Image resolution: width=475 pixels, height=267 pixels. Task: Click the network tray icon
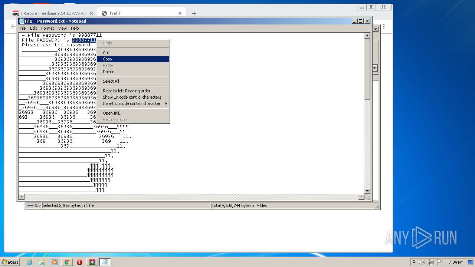point(431,262)
